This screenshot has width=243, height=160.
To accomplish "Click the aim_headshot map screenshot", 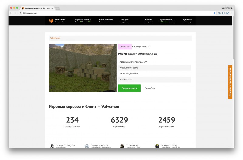I will click(83, 68).
